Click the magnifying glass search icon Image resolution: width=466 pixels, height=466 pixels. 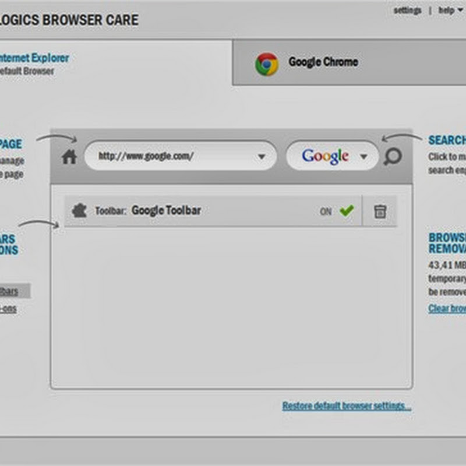(393, 157)
